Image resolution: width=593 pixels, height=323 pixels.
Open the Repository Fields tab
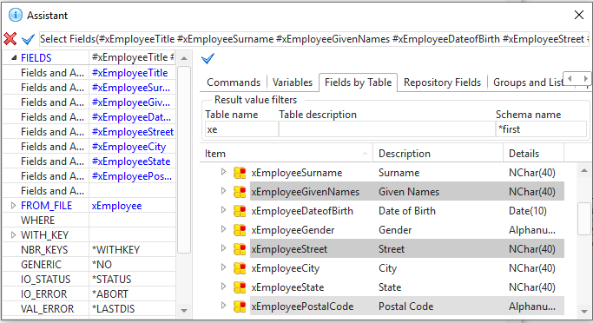pyautogui.click(x=442, y=82)
